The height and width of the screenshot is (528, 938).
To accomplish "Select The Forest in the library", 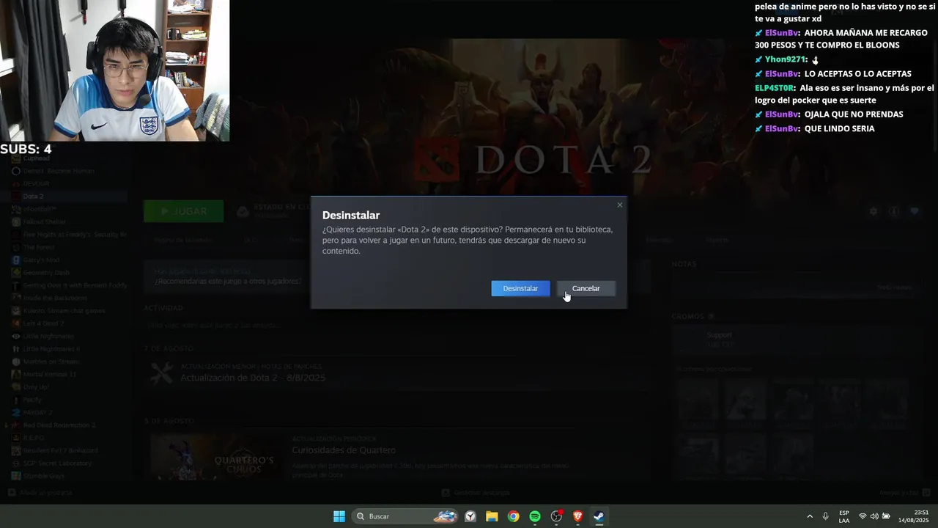I will click(39, 247).
